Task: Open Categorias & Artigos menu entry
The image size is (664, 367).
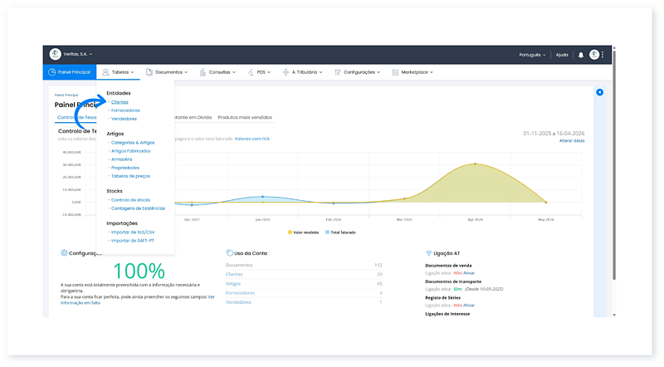Action: click(133, 143)
